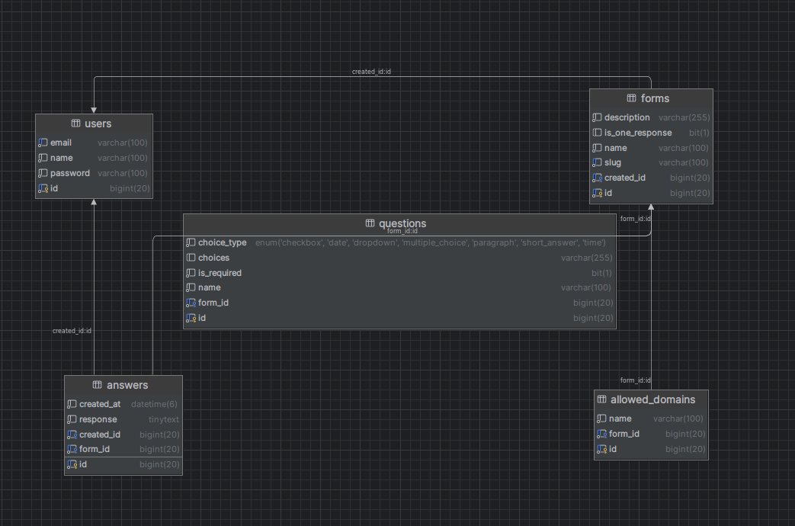Select the is_required row in questions table
Viewport: 795px width, 526px height.
pyautogui.click(x=220, y=273)
